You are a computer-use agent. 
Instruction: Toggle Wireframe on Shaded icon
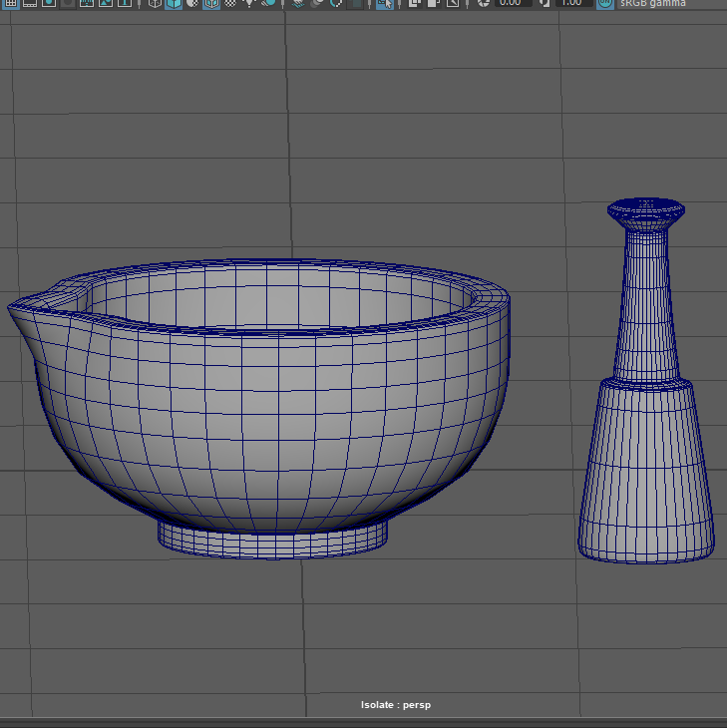(211, 3)
